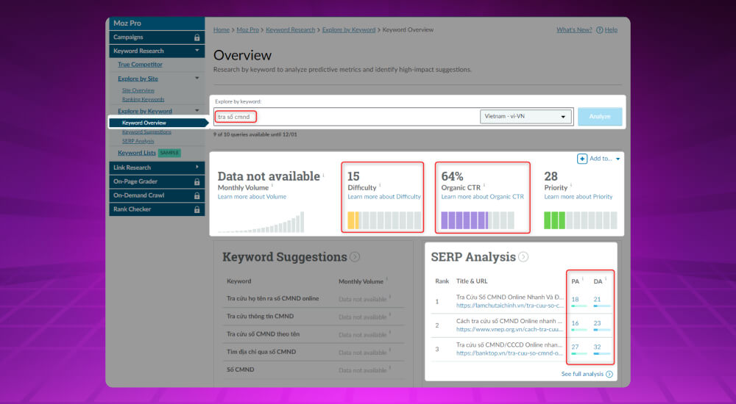Viewport: 736px width, 404px height.
Task: Open Keyword Suggestions sidebar link
Action: click(146, 132)
